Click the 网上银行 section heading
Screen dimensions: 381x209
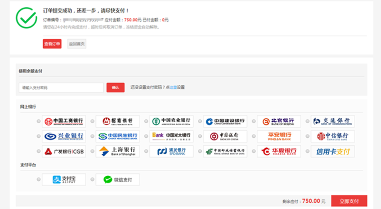(x=28, y=107)
